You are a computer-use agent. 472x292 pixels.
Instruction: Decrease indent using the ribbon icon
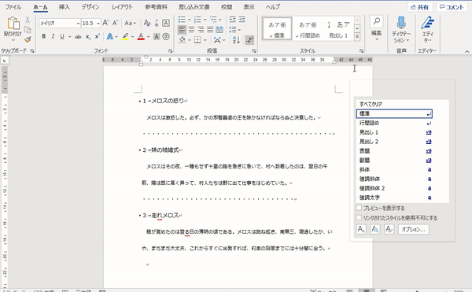[x=232, y=20]
